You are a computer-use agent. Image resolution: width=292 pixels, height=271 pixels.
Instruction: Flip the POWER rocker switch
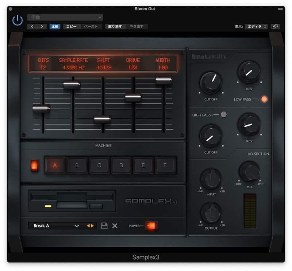tap(151, 226)
